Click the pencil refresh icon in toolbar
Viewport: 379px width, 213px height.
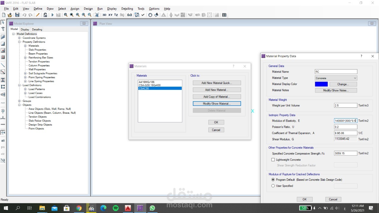pos(38,15)
